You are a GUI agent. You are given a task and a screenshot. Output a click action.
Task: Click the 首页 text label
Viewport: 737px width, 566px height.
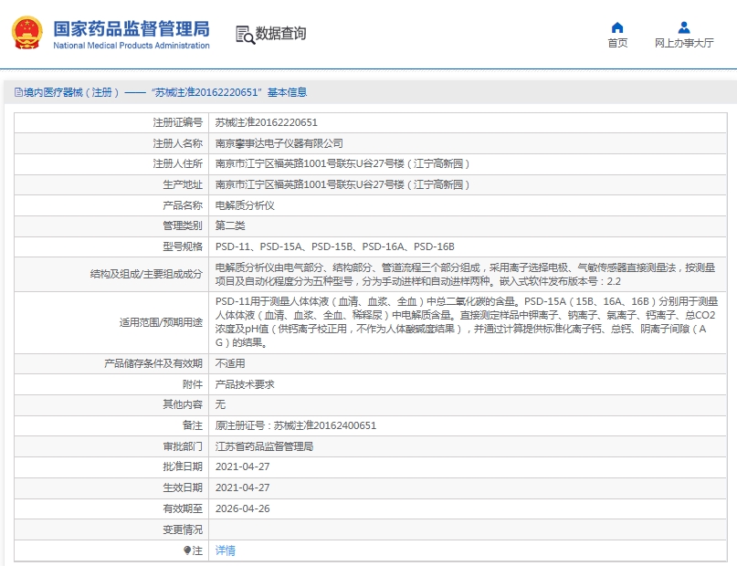617,43
